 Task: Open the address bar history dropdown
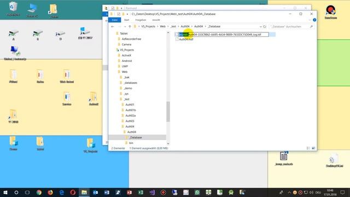260,27
